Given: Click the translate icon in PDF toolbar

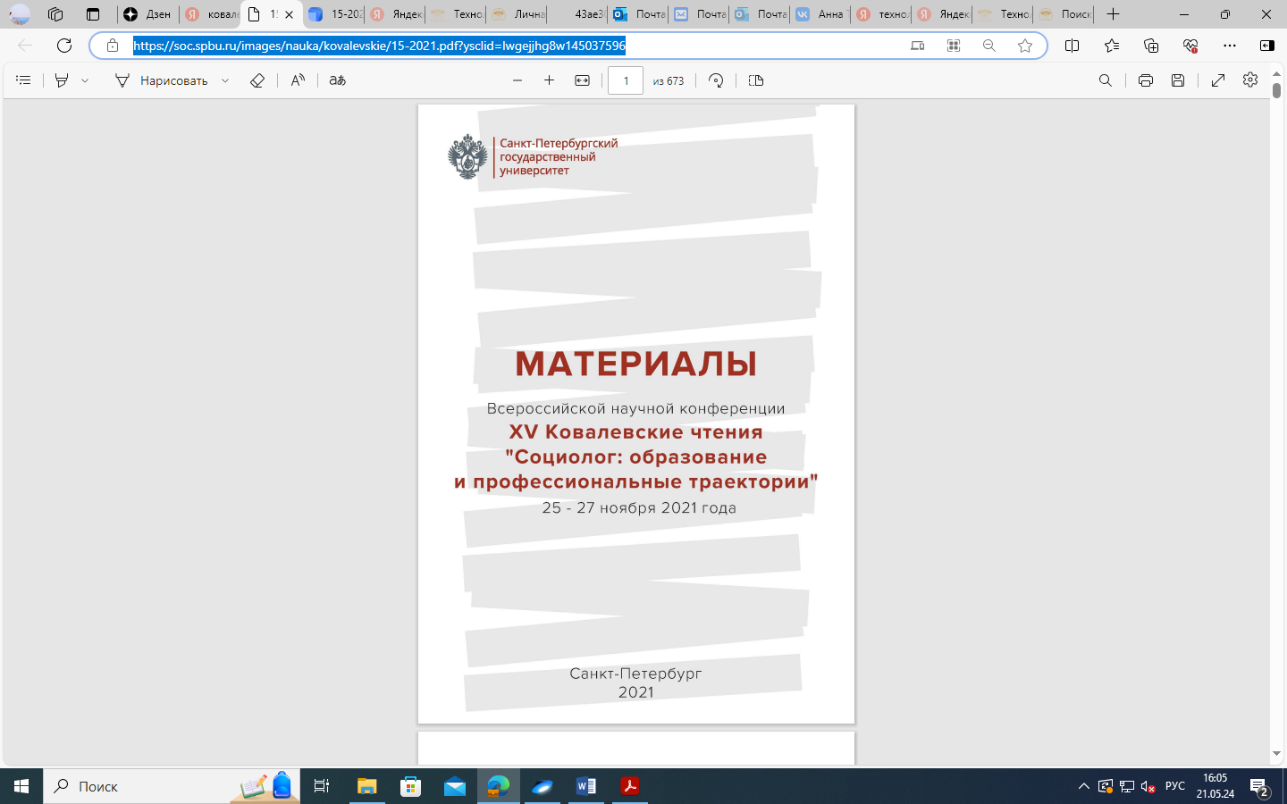Looking at the screenshot, I should click(337, 80).
